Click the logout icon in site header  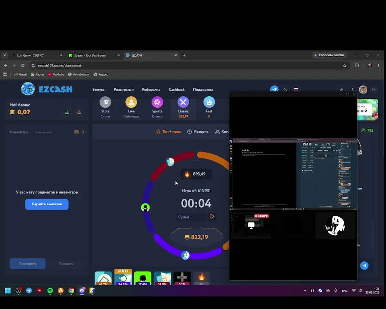click(x=374, y=89)
